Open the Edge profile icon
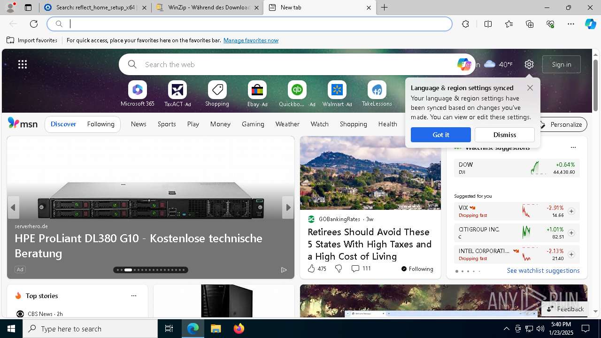The height and width of the screenshot is (338, 601). click(x=10, y=8)
